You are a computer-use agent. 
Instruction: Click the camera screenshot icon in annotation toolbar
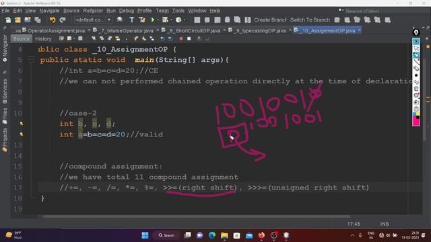point(416,102)
